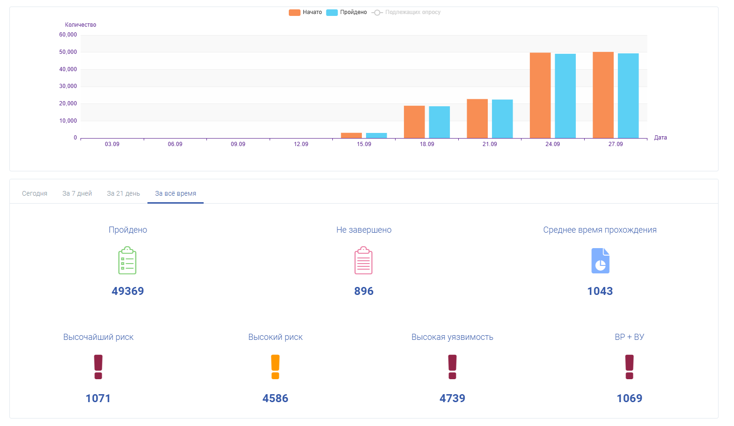The image size is (734, 426).
Task: Open the За 21 день tab
Action: coord(123,193)
